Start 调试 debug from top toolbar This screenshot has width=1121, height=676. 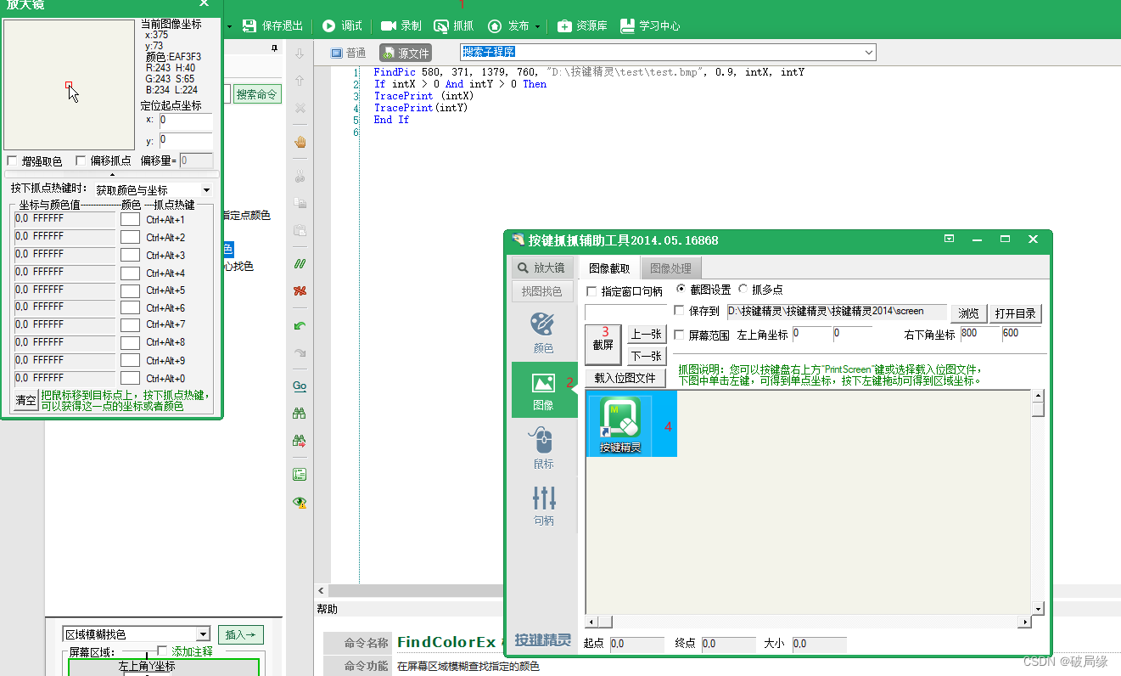point(342,25)
